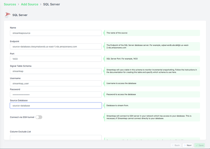Screen dimensions: 210x149
Task: Focus the Username field
Action: pos(56,83)
